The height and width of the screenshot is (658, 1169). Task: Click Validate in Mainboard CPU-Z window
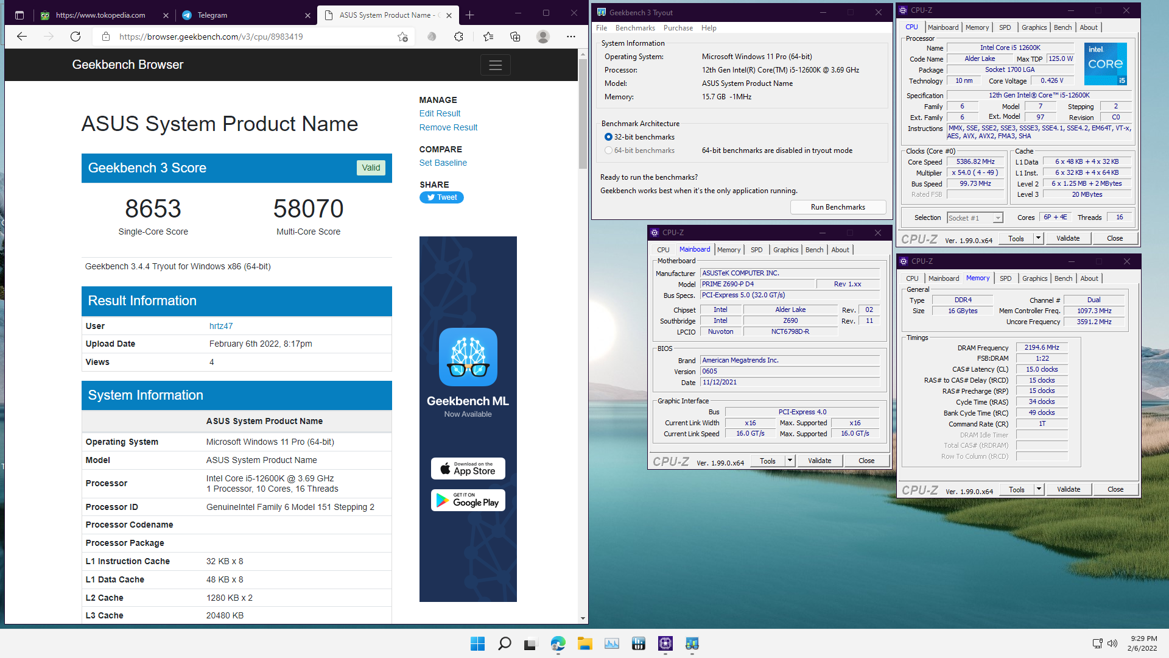click(x=820, y=461)
